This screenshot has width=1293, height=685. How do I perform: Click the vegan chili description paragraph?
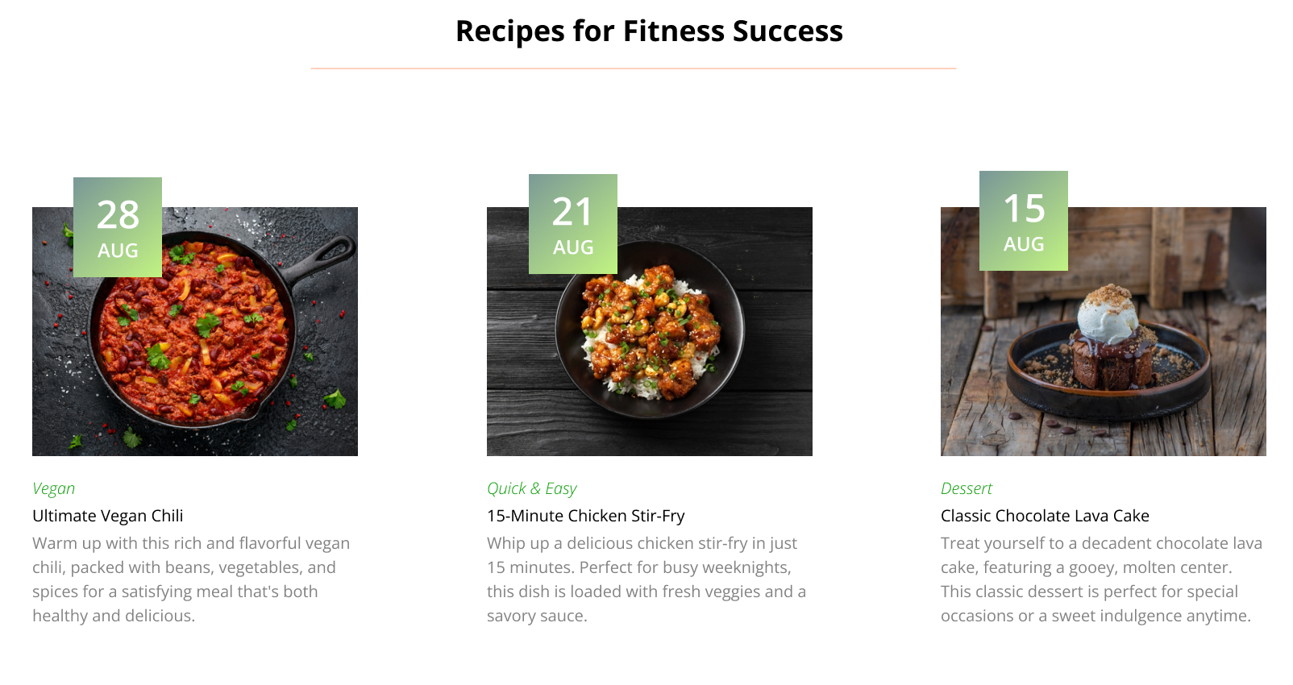tap(193, 579)
